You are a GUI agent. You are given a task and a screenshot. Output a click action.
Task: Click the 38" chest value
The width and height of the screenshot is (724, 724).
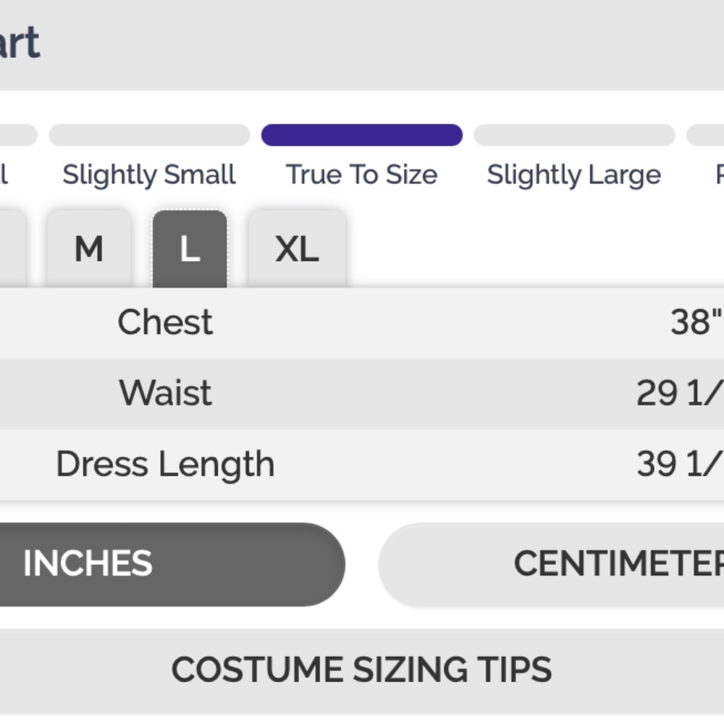pyautogui.click(x=696, y=322)
